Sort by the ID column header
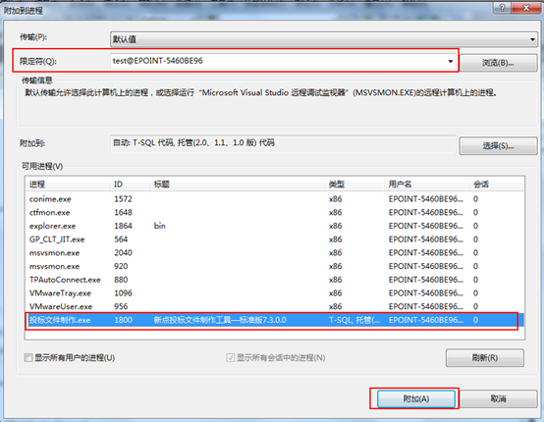The image size is (544, 422). pyautogui.click(x=130, y=185)
